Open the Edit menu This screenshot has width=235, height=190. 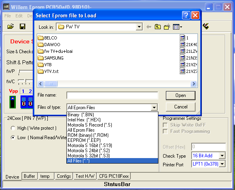tap(19, 16)
